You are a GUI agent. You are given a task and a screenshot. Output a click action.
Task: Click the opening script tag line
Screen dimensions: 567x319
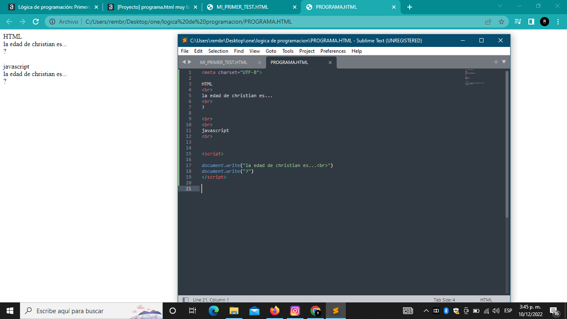click(213, 154)
